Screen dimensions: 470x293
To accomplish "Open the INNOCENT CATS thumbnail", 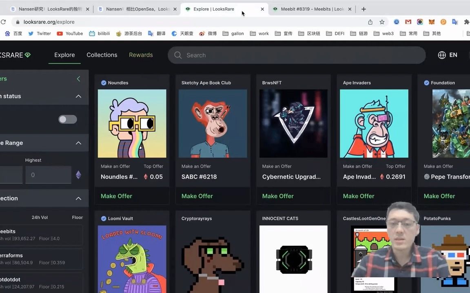I will [293, 259].
